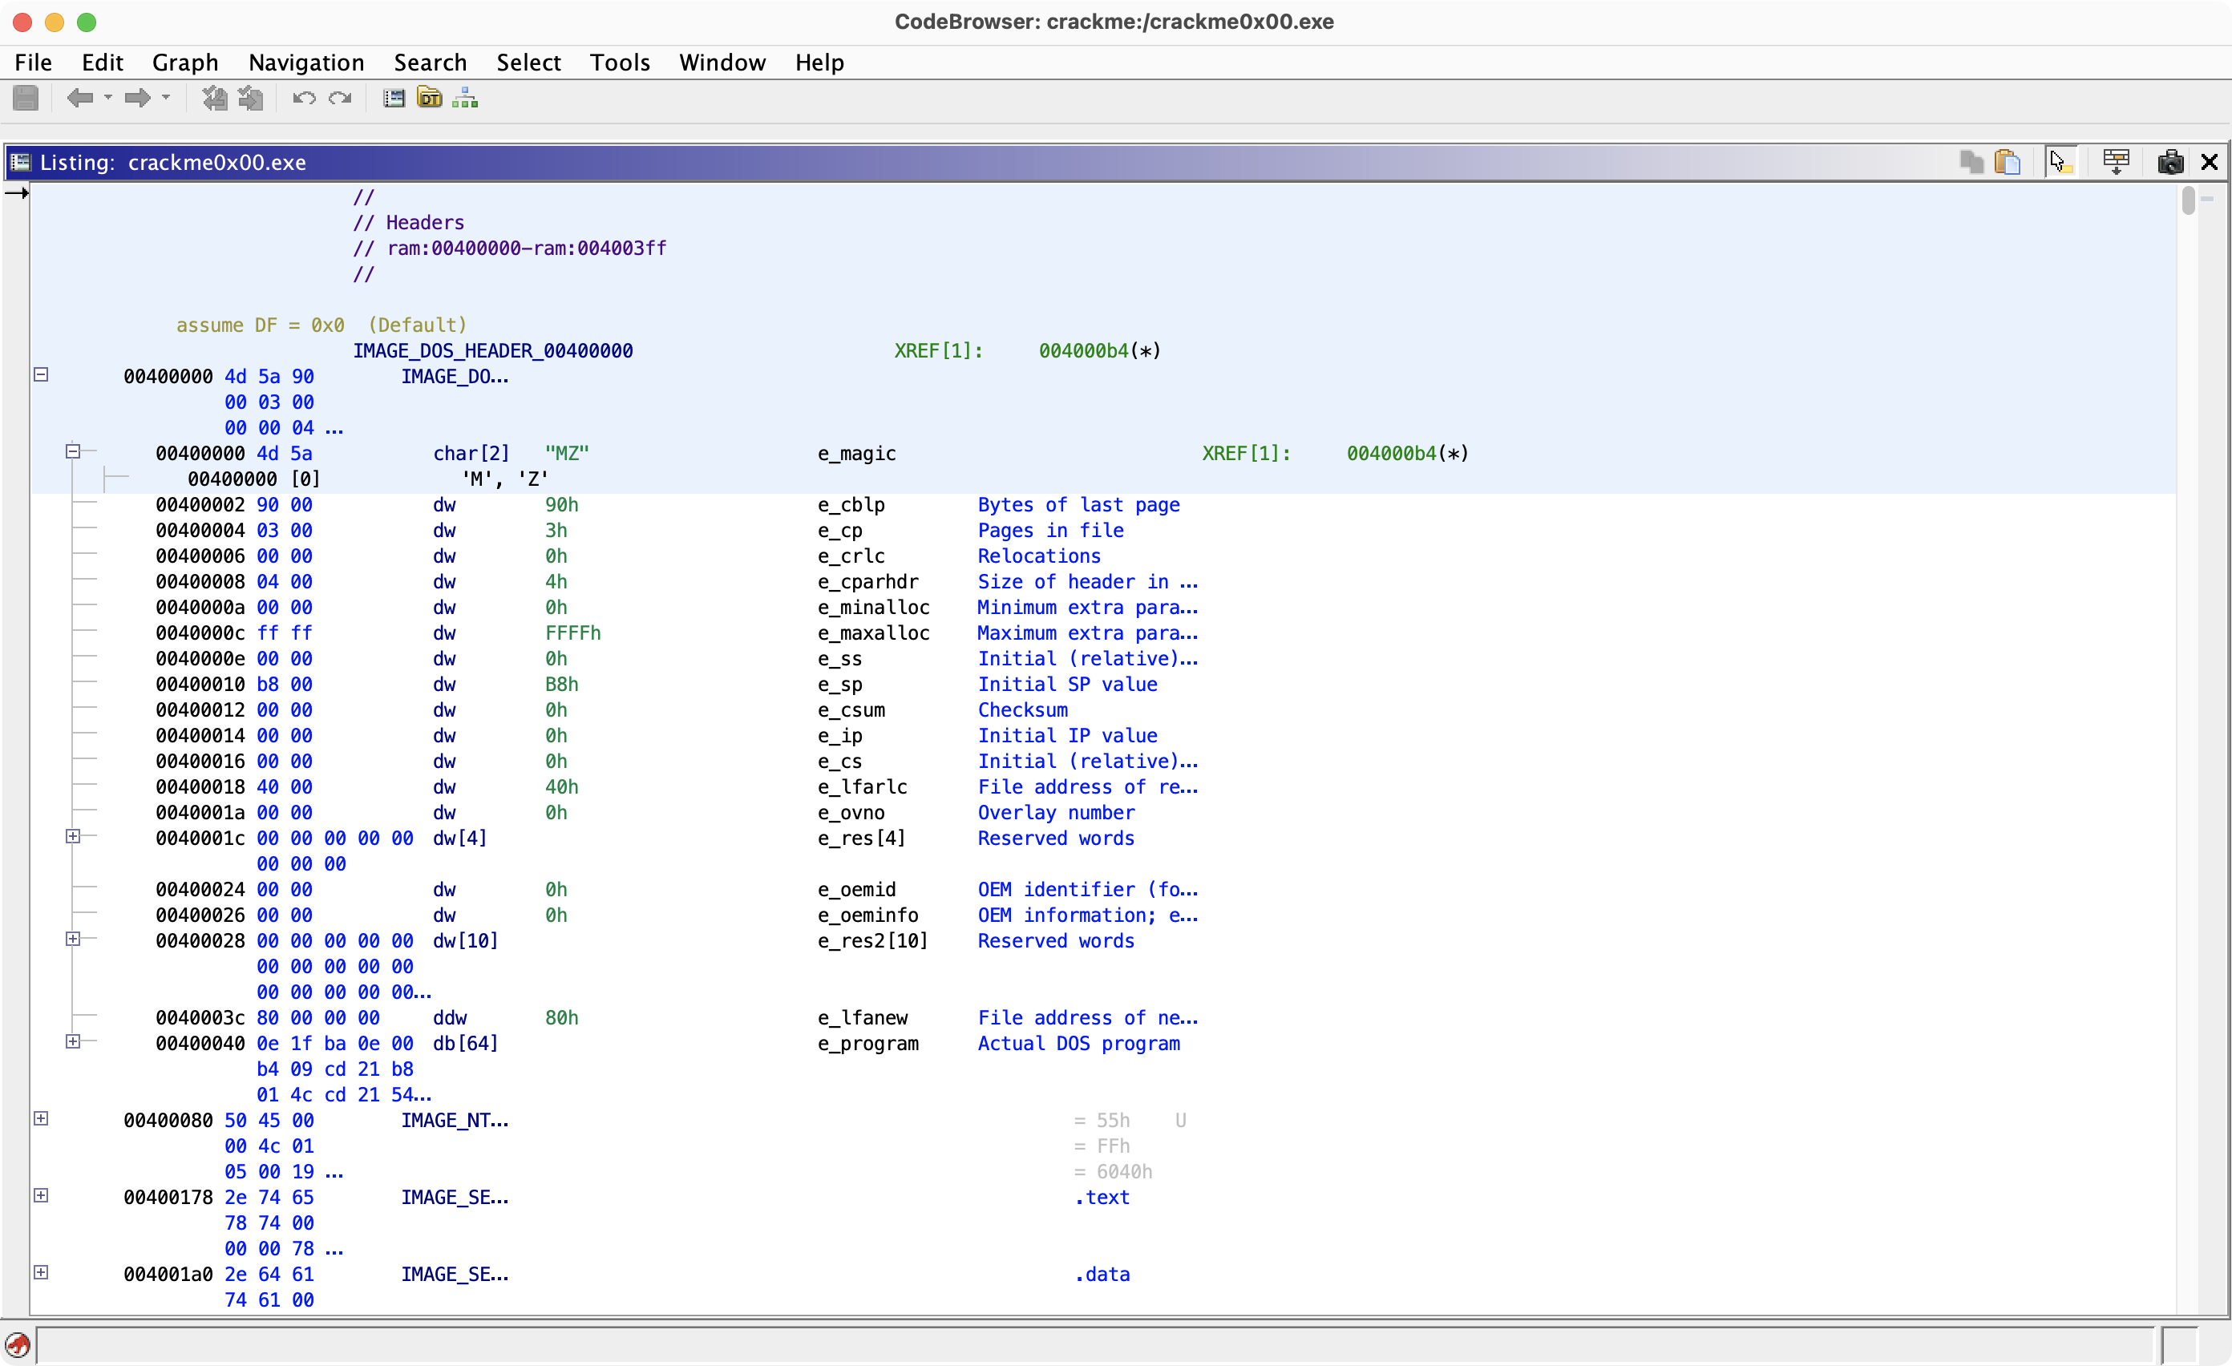Click the undo arrow icon
The image size is (2232, 1366).
coord(304,98)
